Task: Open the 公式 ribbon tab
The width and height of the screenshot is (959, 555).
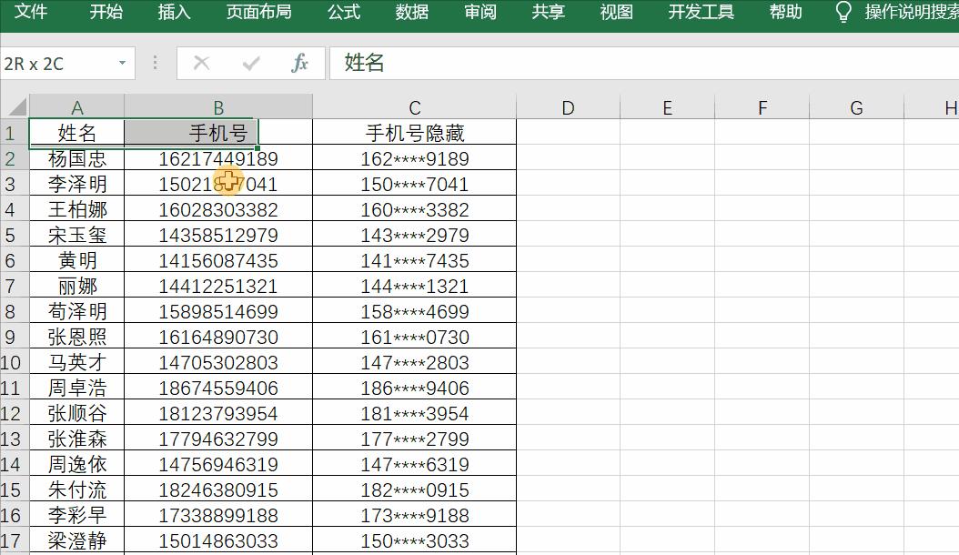Action: point(344,13)
